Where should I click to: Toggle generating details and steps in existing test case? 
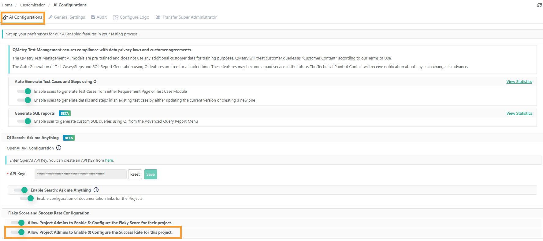tap(24, 100)
